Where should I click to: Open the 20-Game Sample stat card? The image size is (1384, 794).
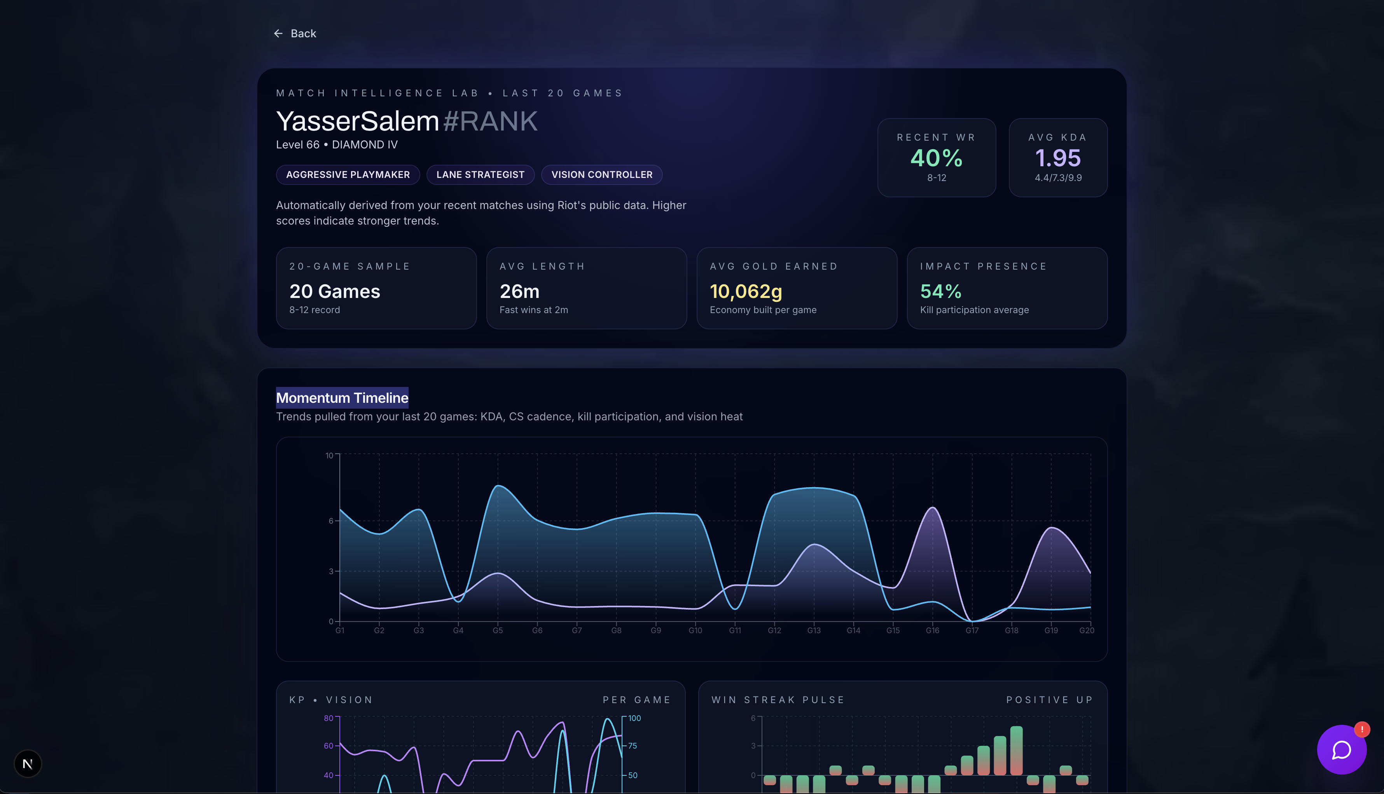(376, 288)
